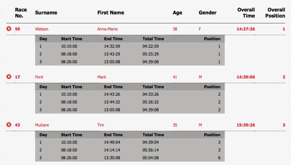291x165 pixels.
Task: Click the Race No. column header
Action: tap(21, 13)
